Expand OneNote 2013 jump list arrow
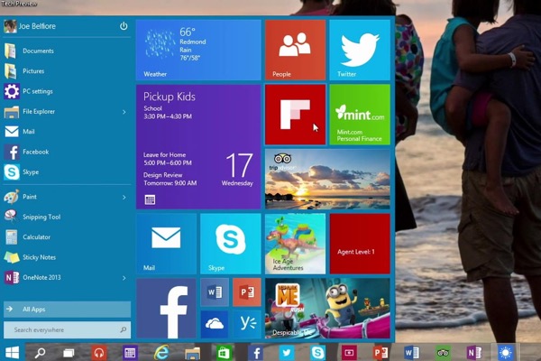The height and width of the screenshot is (361, 541). (x=124, y=278)
